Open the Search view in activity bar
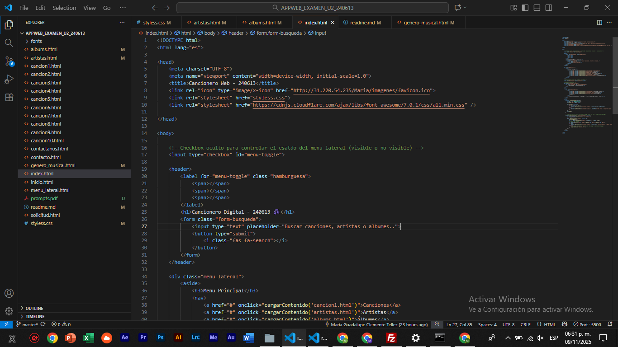The height and width of the screenshot is (347, 618). click(x=9, y=43)
